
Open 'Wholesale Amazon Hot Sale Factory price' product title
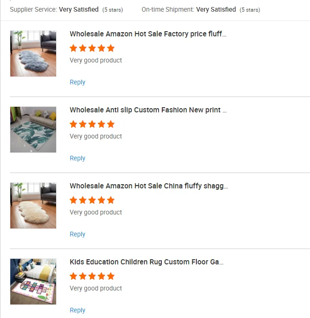(x=148, y=34)
